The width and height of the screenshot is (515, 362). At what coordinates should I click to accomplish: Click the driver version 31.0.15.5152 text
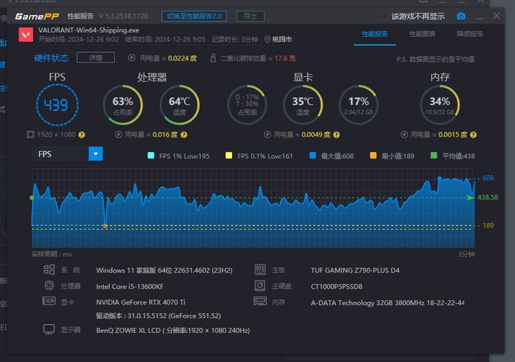(159, 316)
